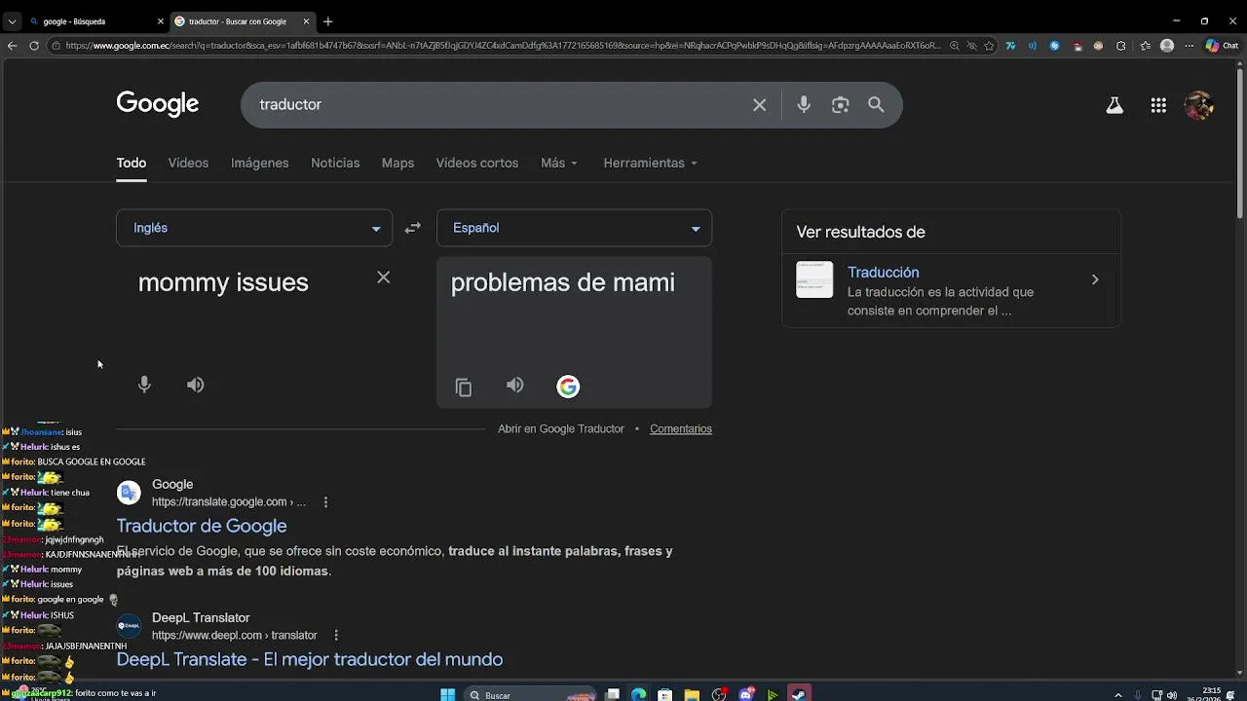Open Copilot Chat button

(x=1222, y=46)
